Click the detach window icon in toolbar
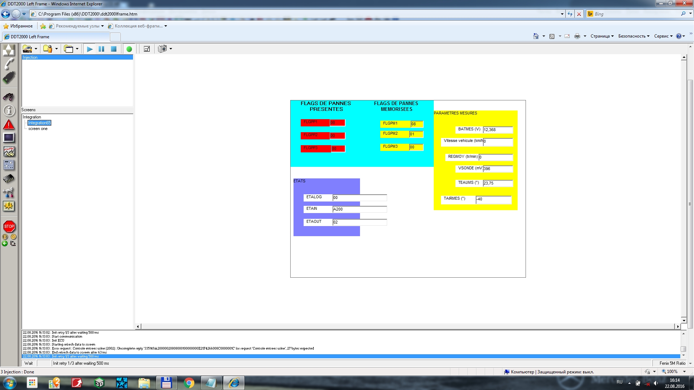This screenshot has width=694, height=390. coord(147,49)
